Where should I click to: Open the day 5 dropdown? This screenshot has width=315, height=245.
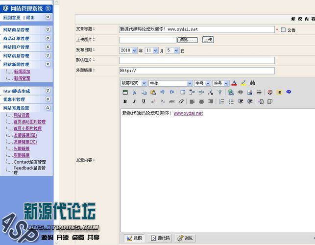[172, 50]
